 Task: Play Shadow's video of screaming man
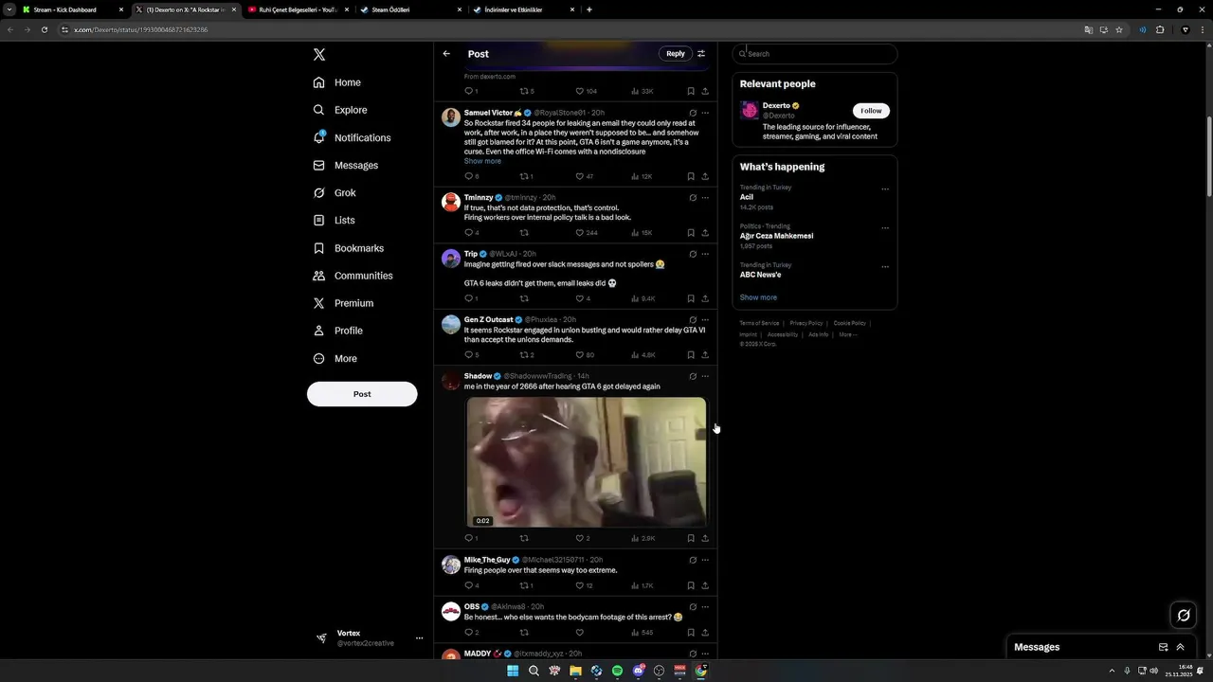(586, 462)
